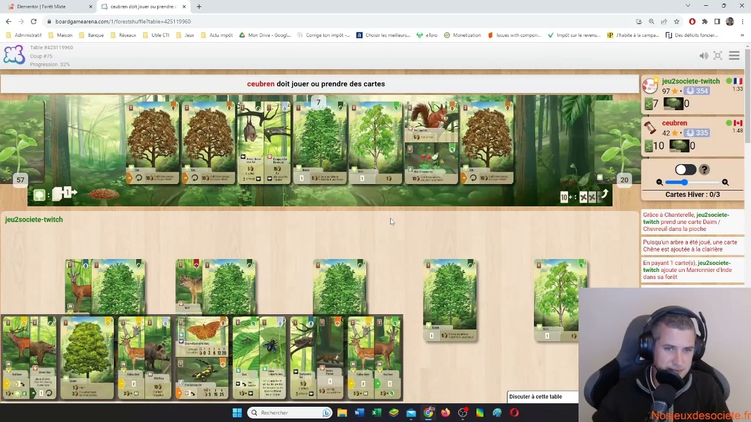This screenshot has height=422, width=751.
Task: Open the Monetization bookmark
Action: tap(462, 35)
